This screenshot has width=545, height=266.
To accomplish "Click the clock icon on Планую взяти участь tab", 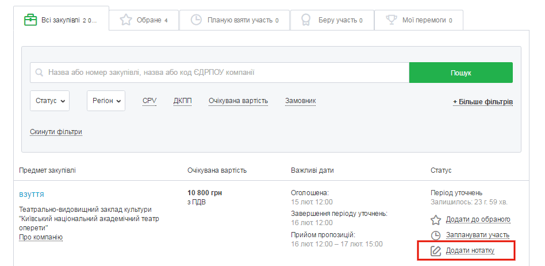I will tap(196, 20).
